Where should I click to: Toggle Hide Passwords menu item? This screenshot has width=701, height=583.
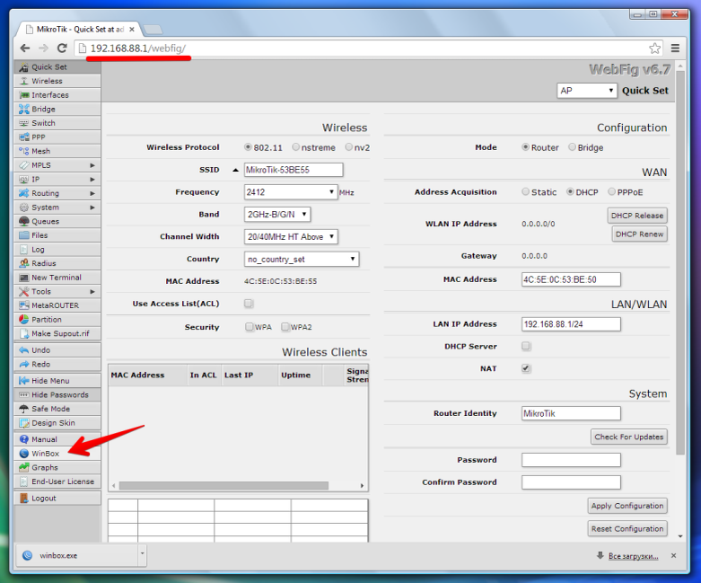tap(57, 395)
